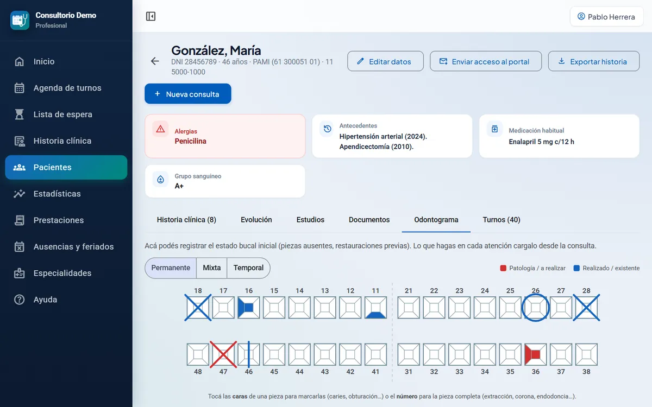Click the tooth 14 diagram

(299, 308)
